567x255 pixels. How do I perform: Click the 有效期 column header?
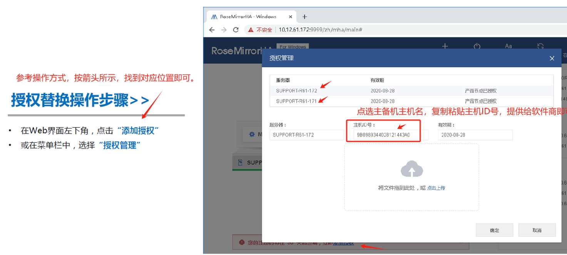tap(377, 80)
